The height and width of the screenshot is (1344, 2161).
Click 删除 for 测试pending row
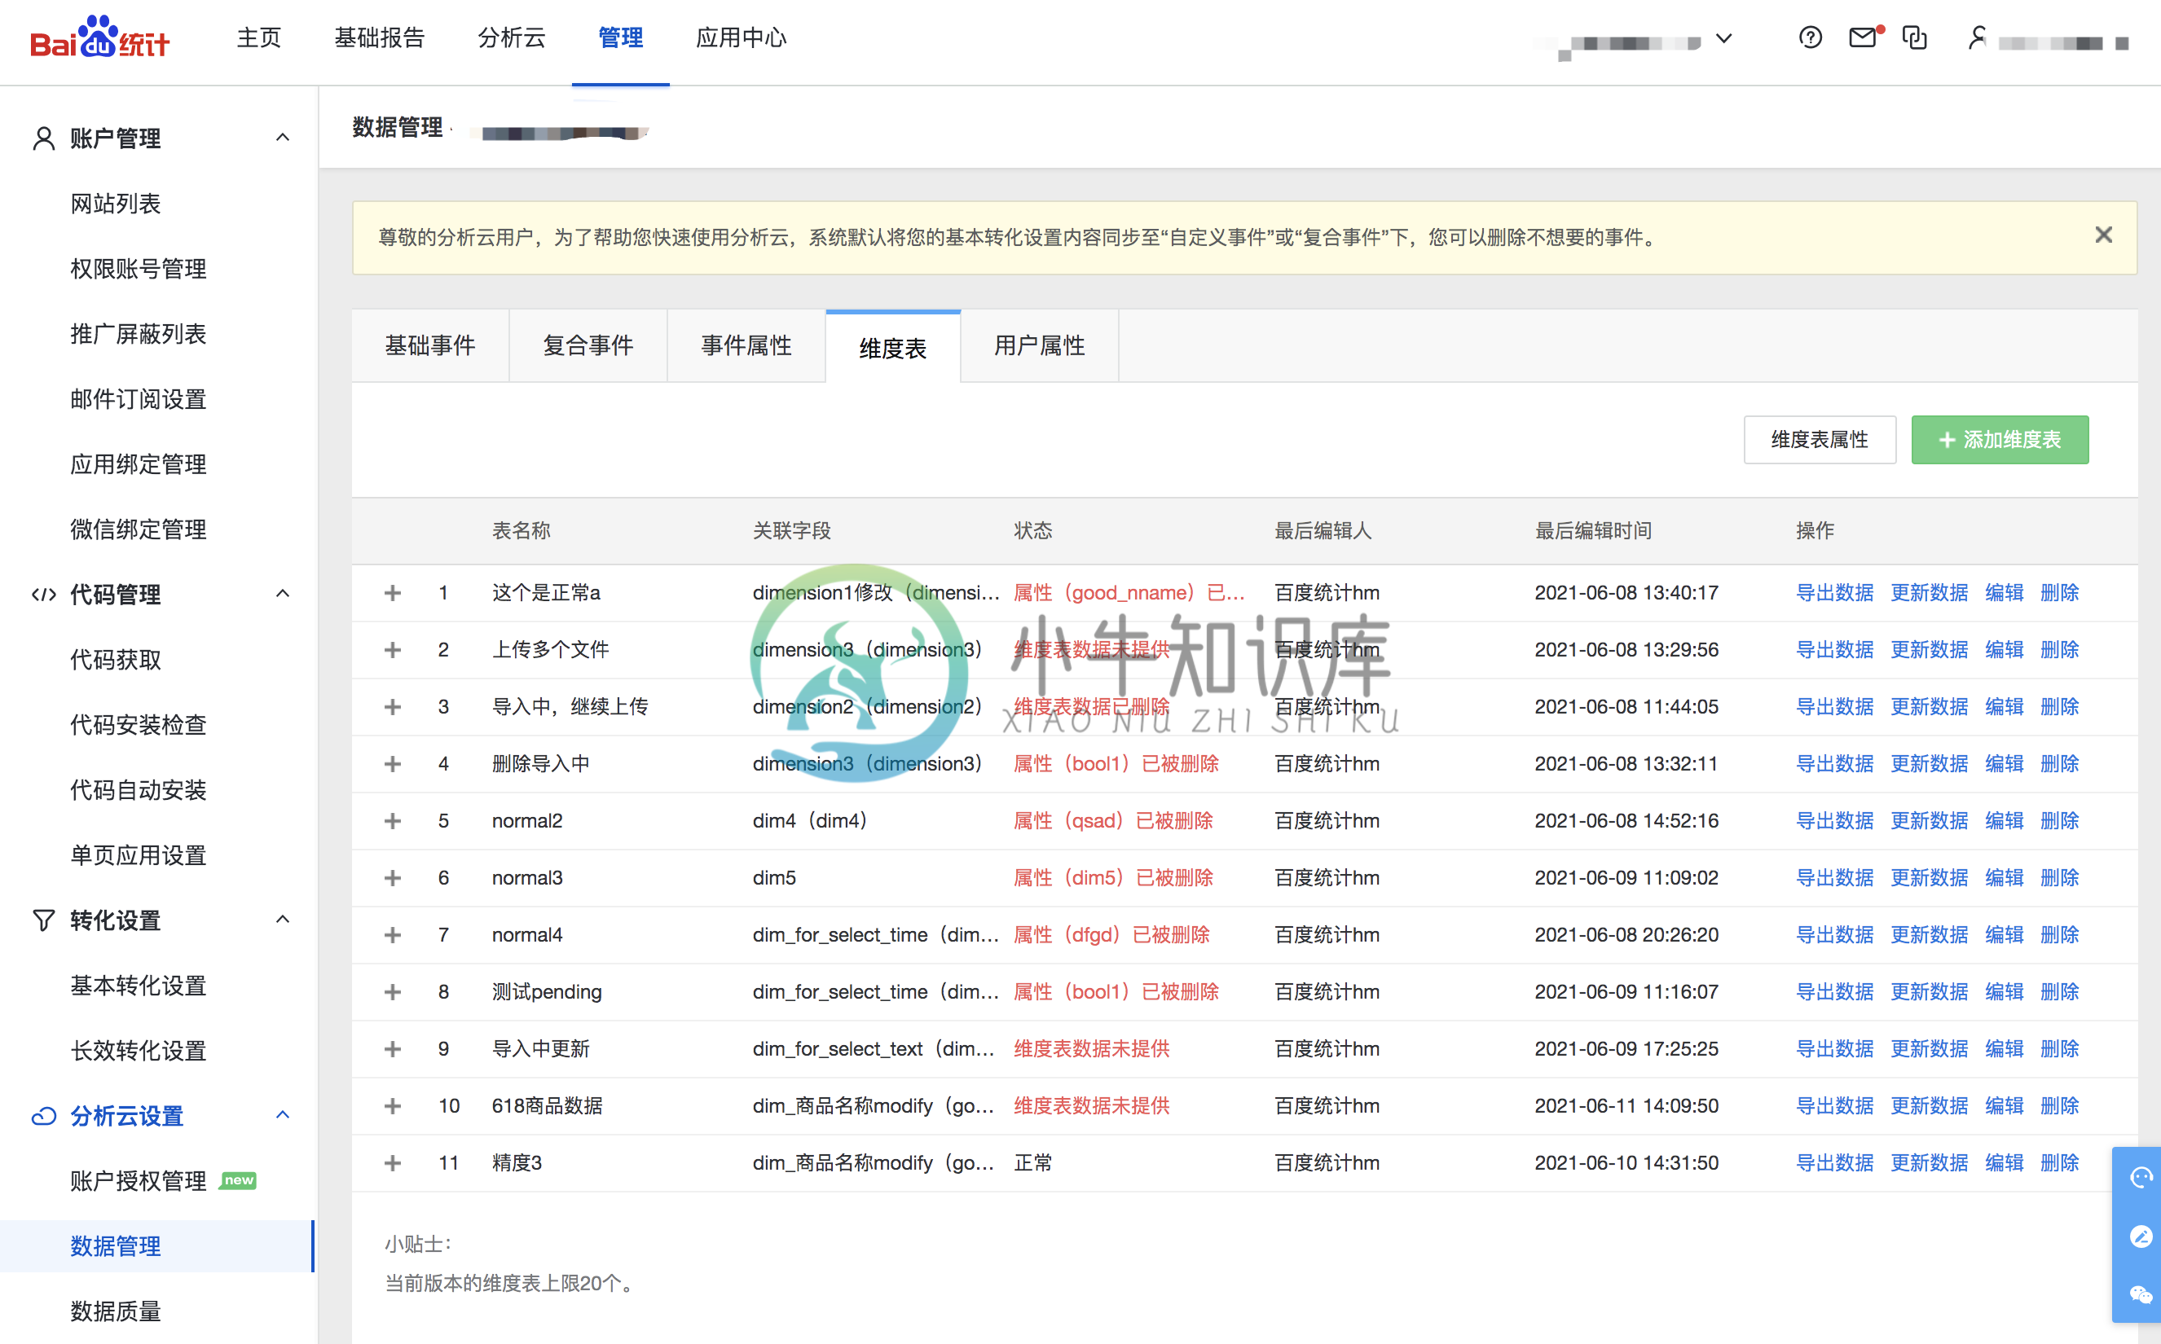click(x=2060, y=991)
